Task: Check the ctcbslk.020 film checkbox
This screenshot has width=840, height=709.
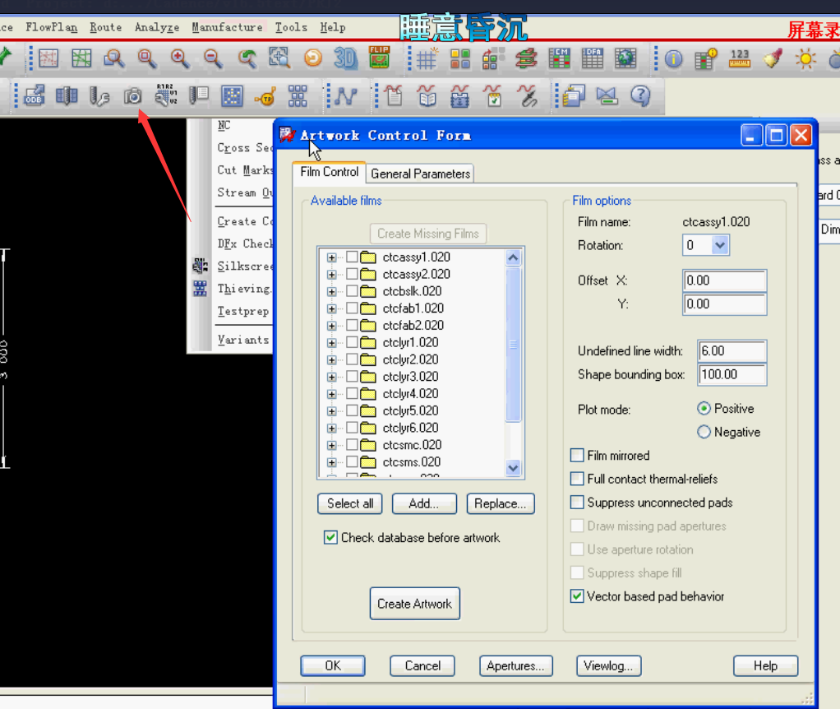Action: pos(352,291)
